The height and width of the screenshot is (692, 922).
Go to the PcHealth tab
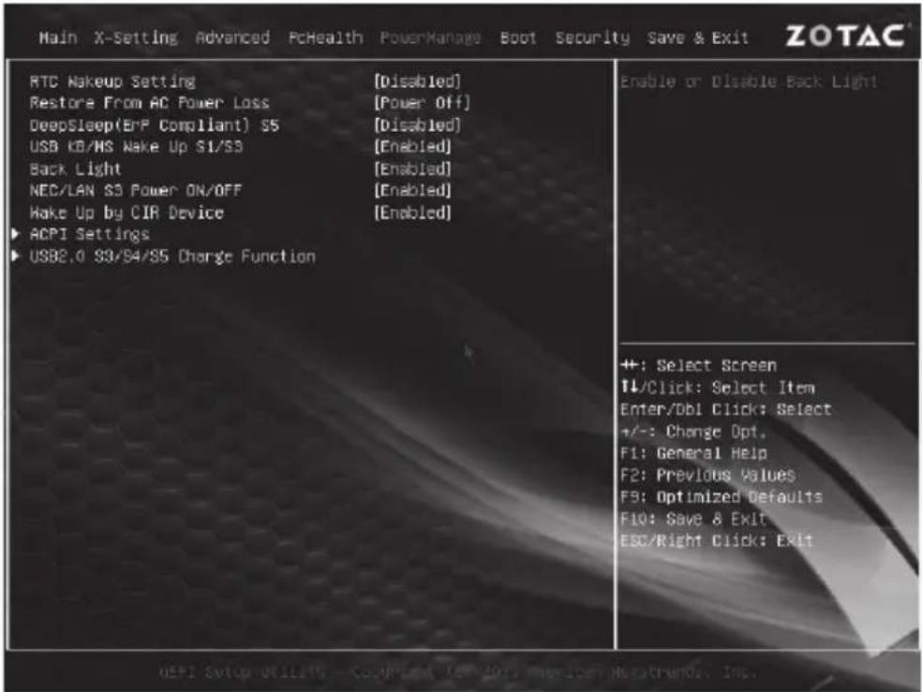coord(326,38)
